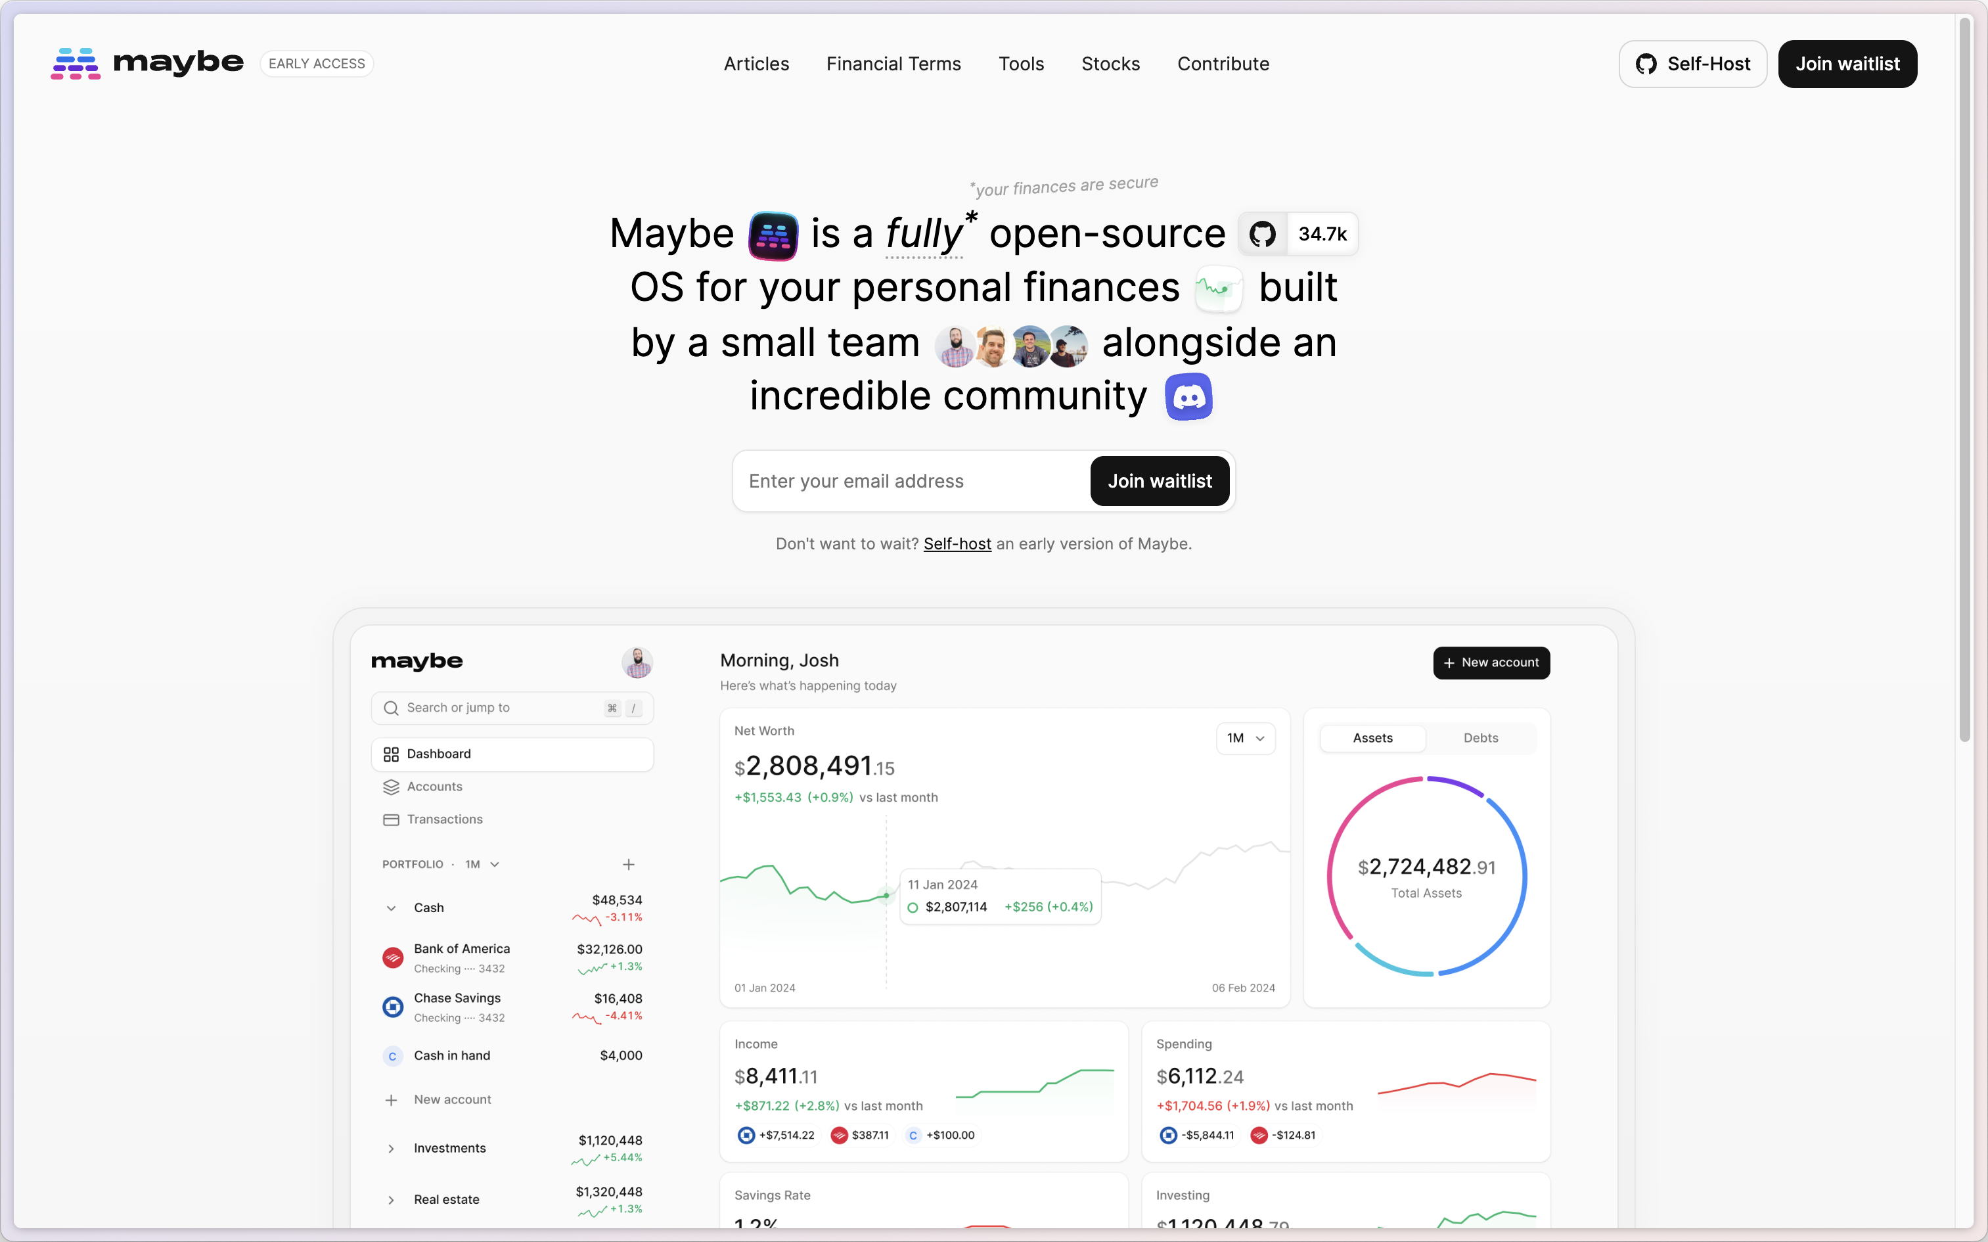
Task: Expand the Investments group
Action: tap(392, 1149)
